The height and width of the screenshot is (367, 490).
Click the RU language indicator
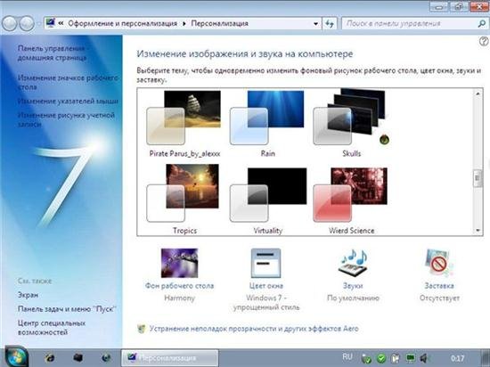coord(347,356)
